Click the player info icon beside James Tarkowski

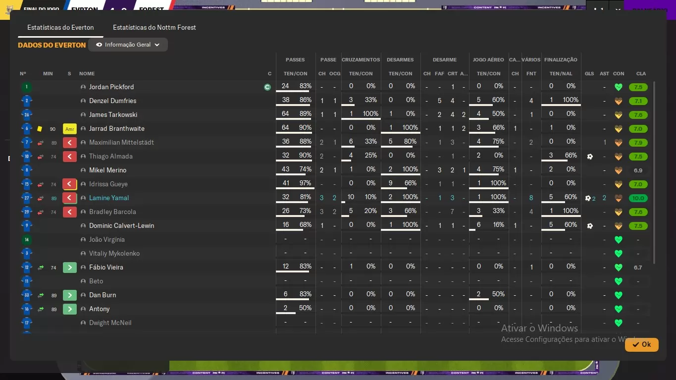point(83,115)
